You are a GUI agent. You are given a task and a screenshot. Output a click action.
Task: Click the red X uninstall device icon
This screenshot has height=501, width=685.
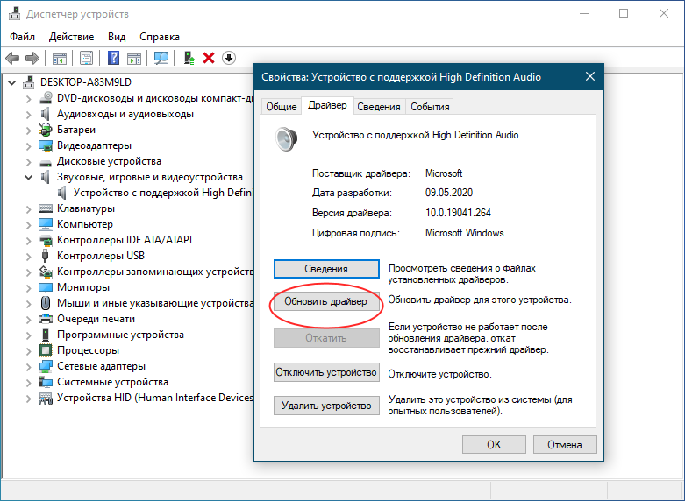(209, 58)
